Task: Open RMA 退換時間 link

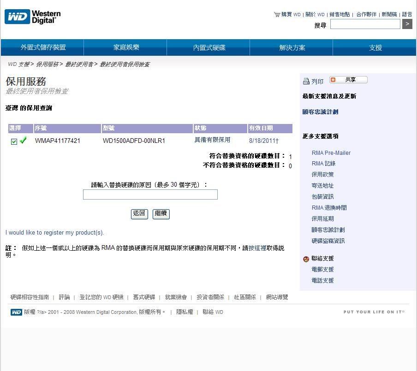Action: coord(329,208)
